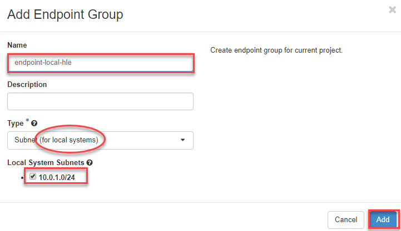
Task: Click the Description field label
Action: tap(27, 84)
